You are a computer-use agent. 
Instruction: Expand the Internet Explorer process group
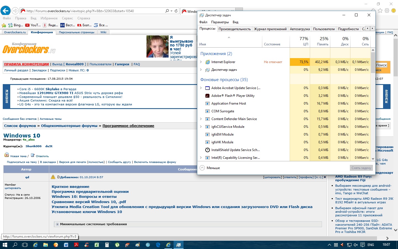pos(201,62)
